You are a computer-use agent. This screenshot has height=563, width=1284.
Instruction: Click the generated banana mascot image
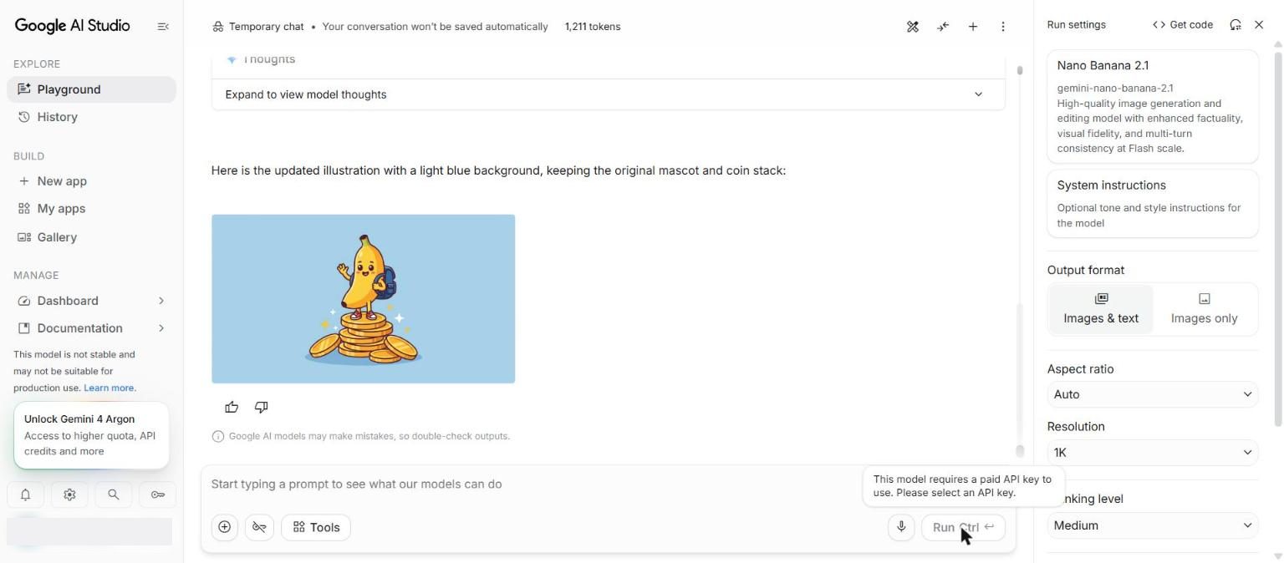click(x=364, y=299)
